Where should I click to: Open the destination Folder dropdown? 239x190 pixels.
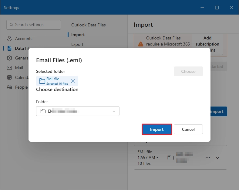click(78, 111)
